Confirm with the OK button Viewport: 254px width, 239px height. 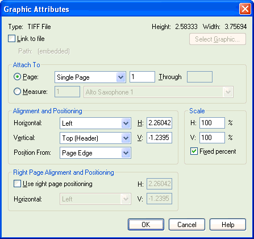[146, 225]
